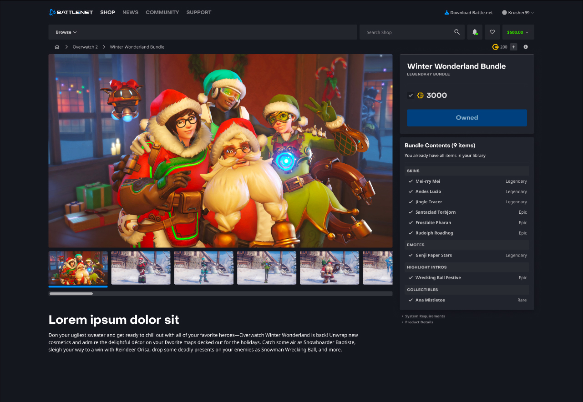This screenshot has height=402, width=583.
Task: Select the second gallery thumbnail
Action: tap(141, 268)
